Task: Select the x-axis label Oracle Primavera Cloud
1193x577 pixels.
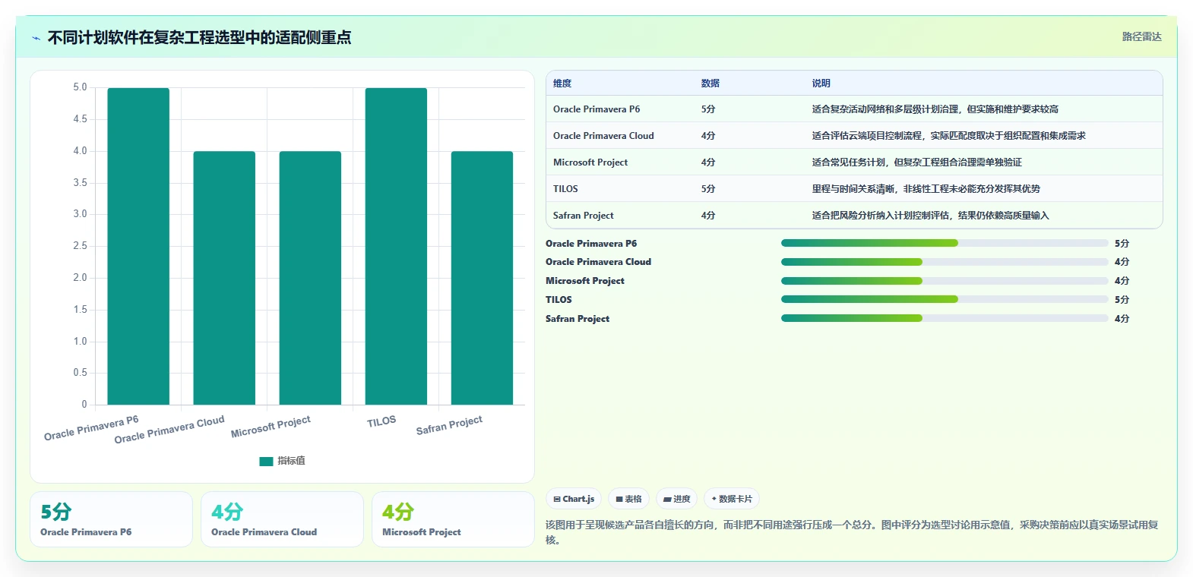Action: tap(169, 429)
